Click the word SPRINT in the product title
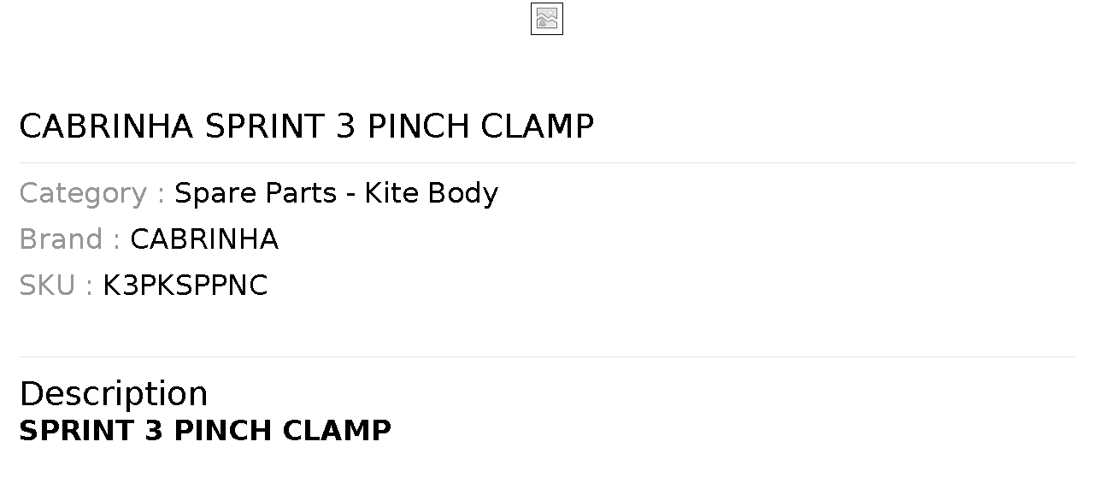This screenshot has height=477, width=1094. (x=265, y=127)
